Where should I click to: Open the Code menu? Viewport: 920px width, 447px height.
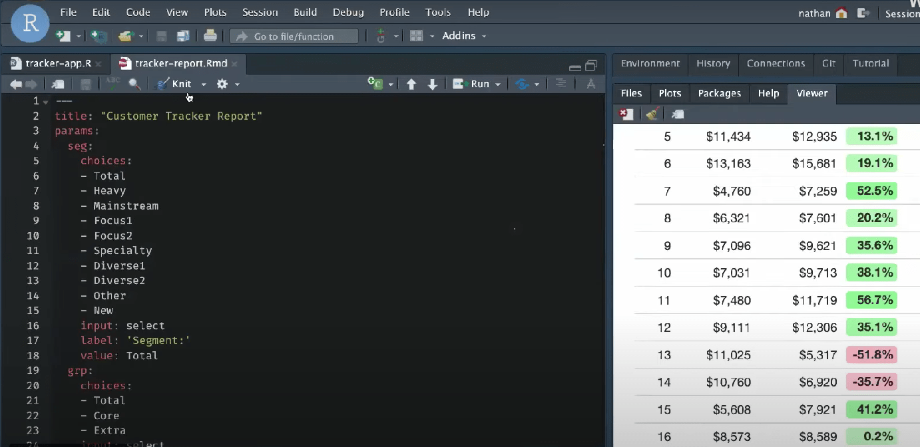(139, 13)
